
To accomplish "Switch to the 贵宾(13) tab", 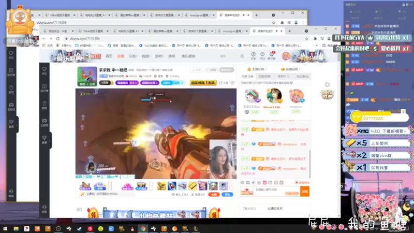I will click(284, 76).
